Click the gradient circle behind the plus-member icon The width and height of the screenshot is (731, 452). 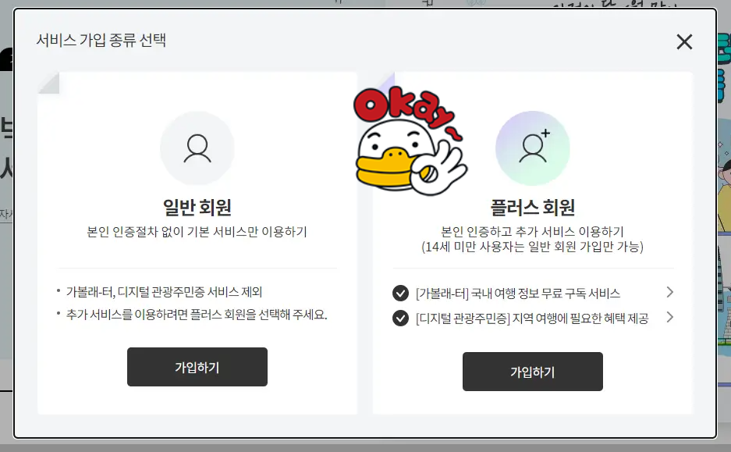pyautogui.click(x=532, y=148)
